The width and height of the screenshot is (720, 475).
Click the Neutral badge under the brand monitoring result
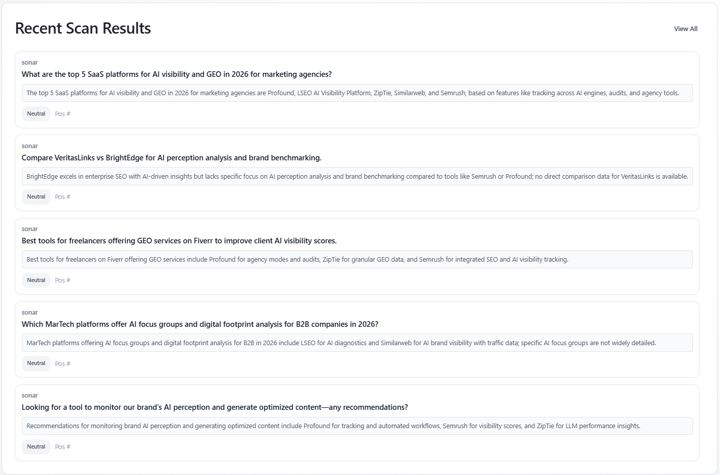(x=36, y=447)
